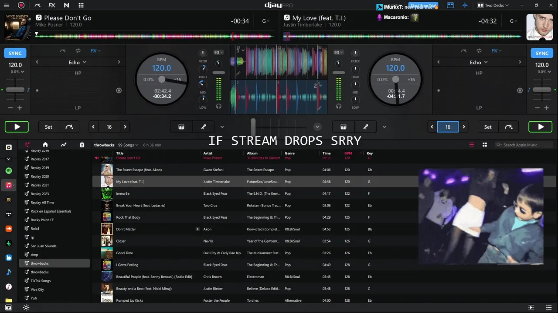Click right deck Set cue button
This screenshot has width=558, height=313.
pos(488,127)
